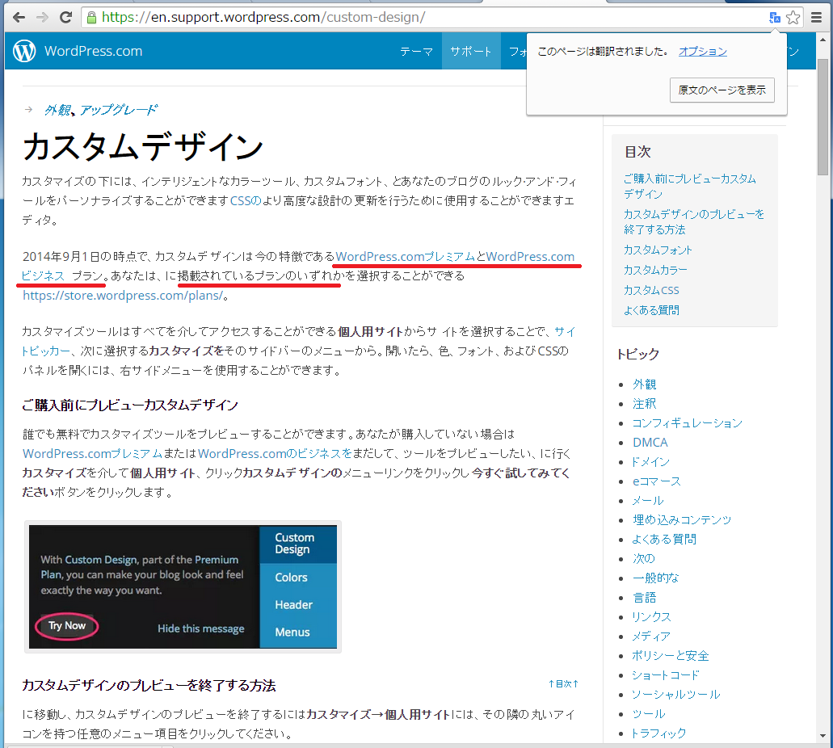Viewport: 833px width, 748px height.
Task: Jump to カスタムフォント in contents
Action: tap(658, 250)
